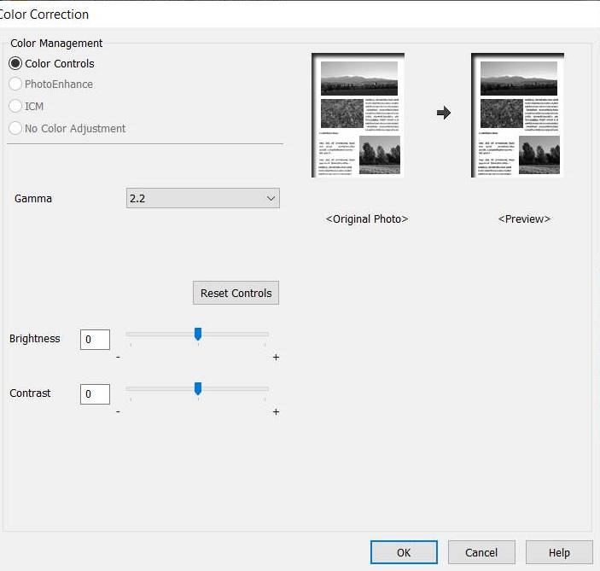The image size is (600, 571).
Task: Click the plus sign under Contrast slider
Action: (x=276, y=412)
